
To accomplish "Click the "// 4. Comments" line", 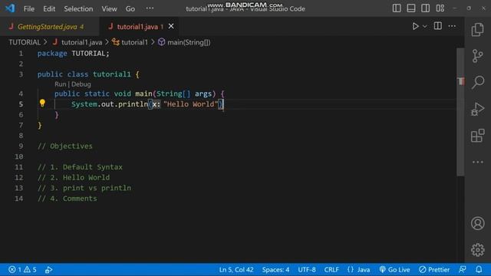I will [x=68, y=199].
